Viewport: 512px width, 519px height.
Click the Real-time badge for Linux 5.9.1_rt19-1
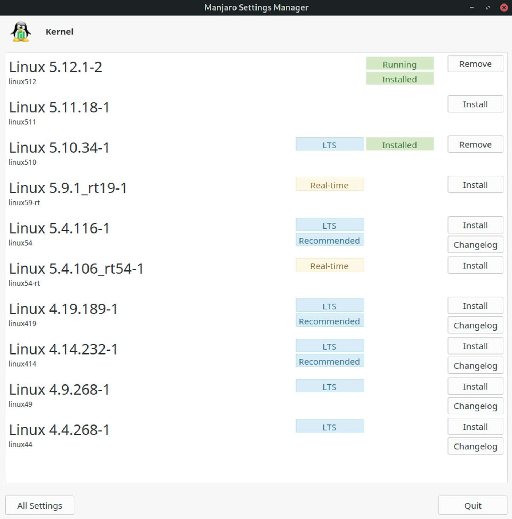coord(330,184)
